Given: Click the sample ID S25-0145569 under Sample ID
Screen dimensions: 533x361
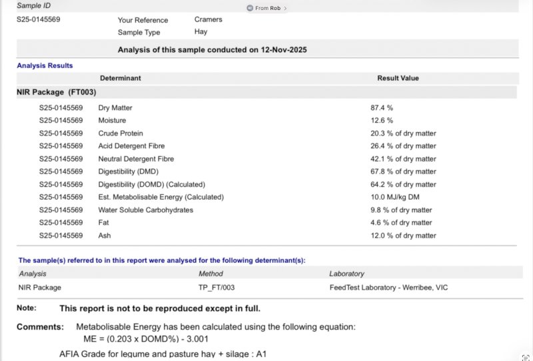Looking at the screenshot, I should 39,19.
